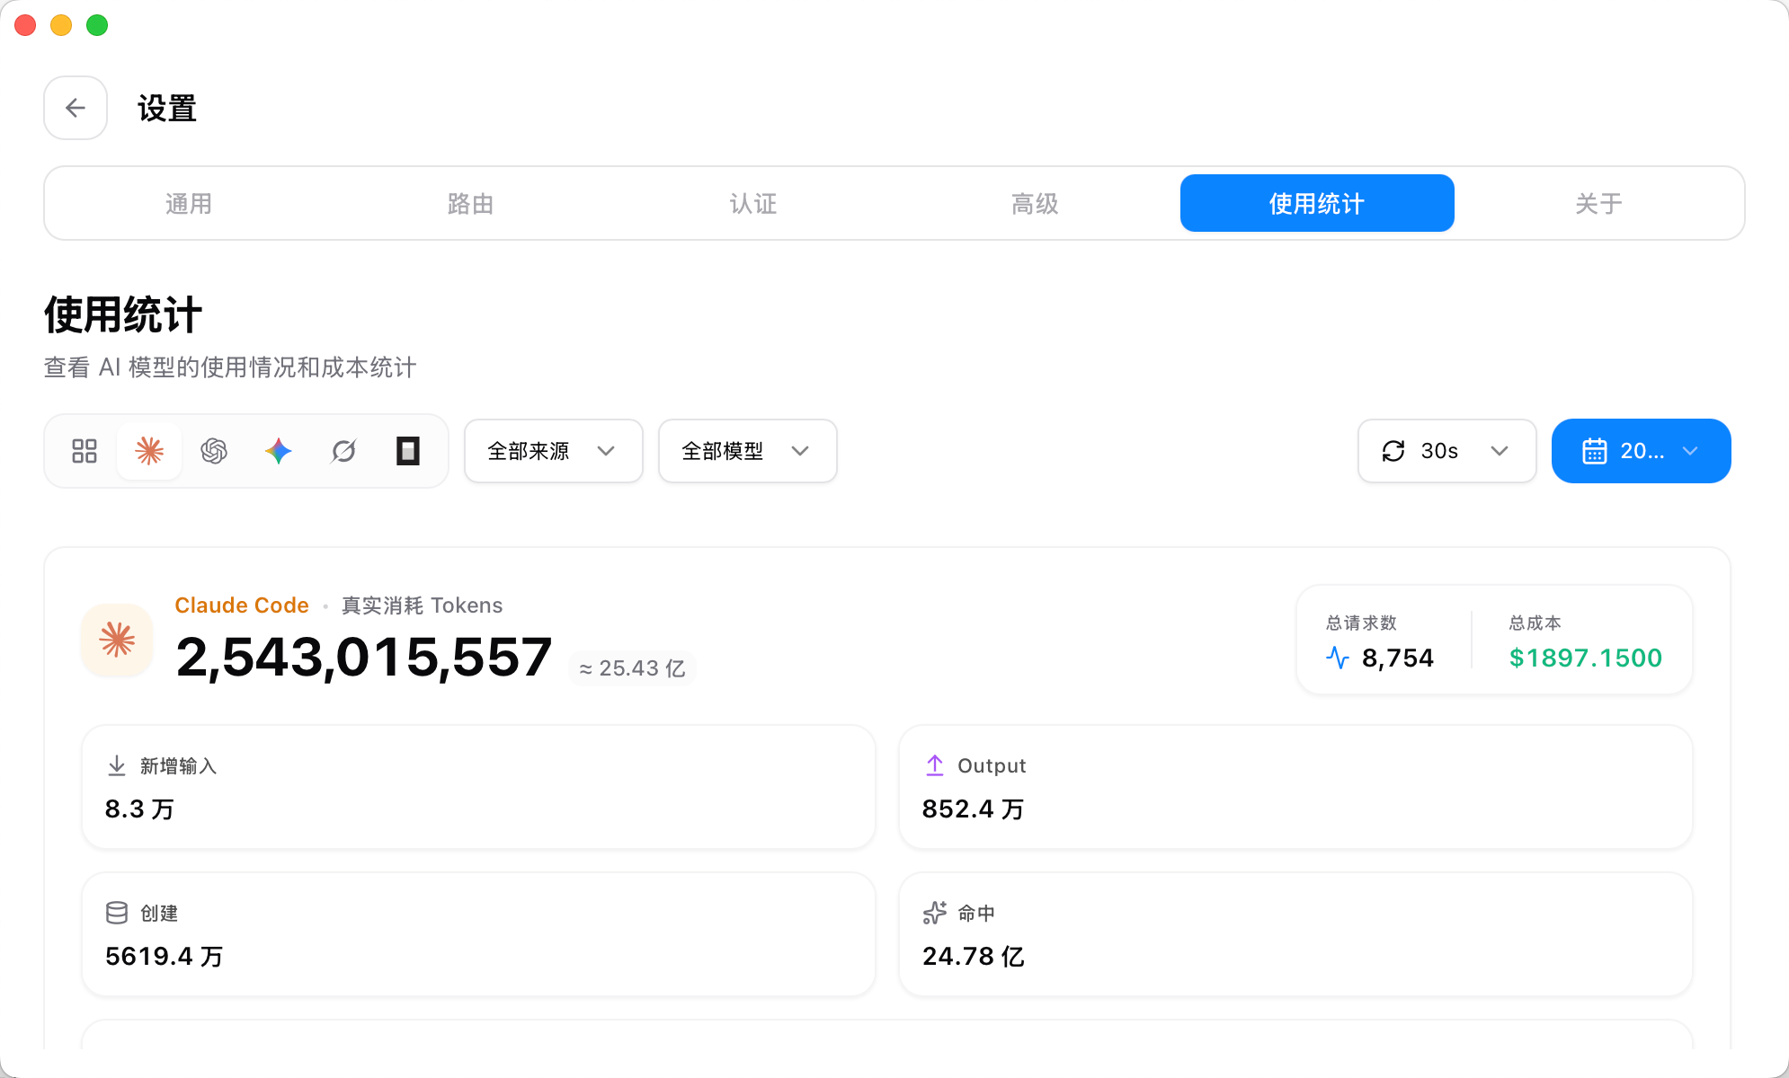Click the large Claude Code logo badge
1789x1078 pixels.
click(117, 640)
